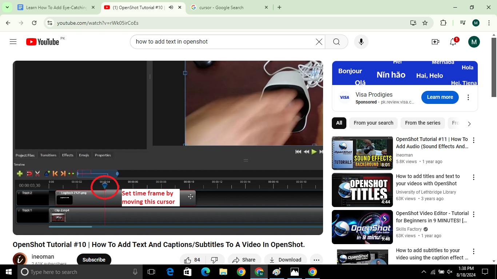Mute the OpenShot Tutorial tab audio icon
This screenshot has width=497, height=279.
[x=171, y=7]
